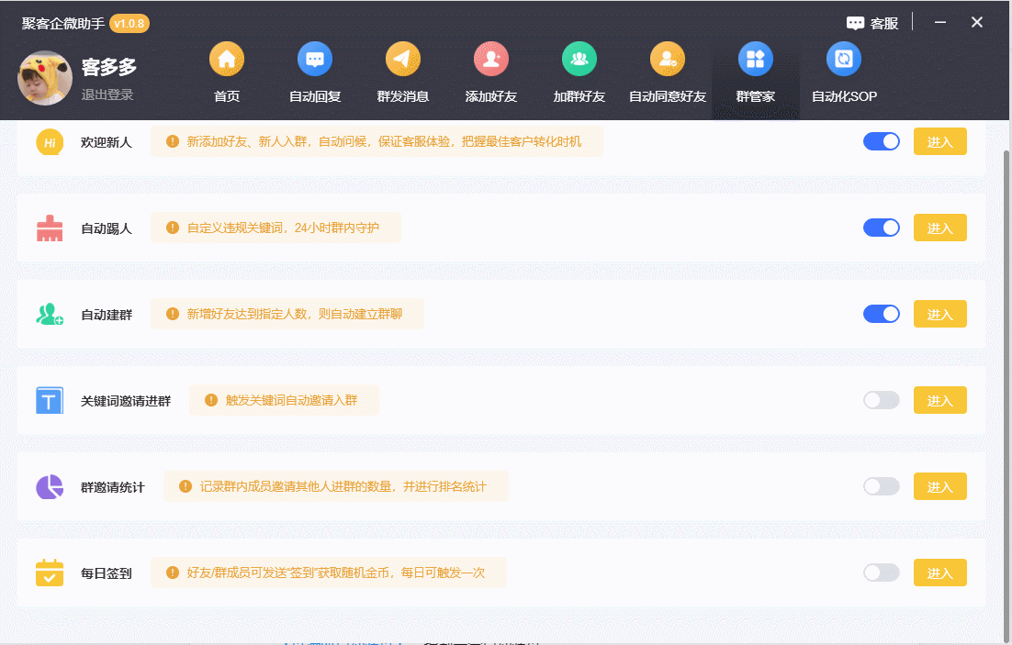The width and height of the screenshot is (1012, 645).
Task: Switch to the 添加好友 tab label
Action: pyautogui.click(x=491, y=96)
